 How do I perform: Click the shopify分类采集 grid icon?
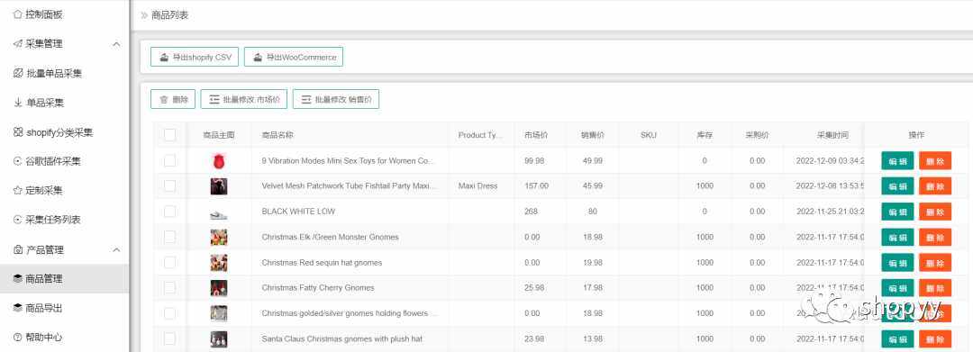point(18,132)
